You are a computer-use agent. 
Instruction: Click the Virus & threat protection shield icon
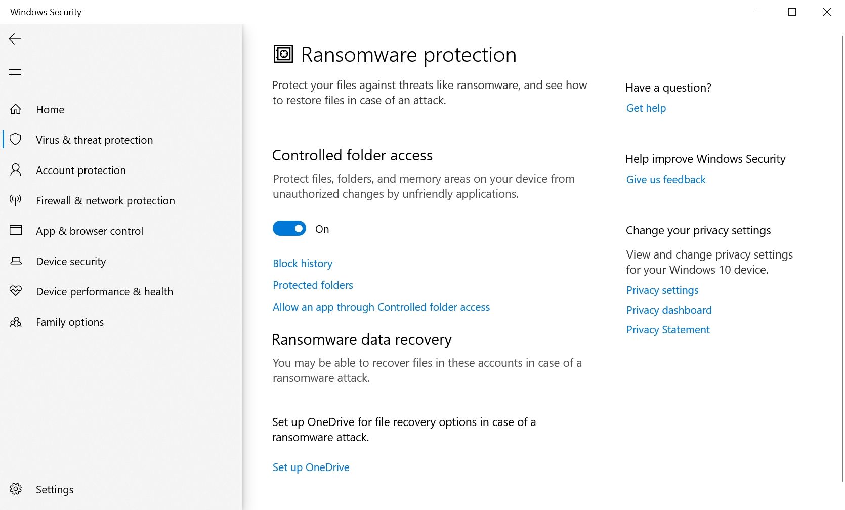pyautogui.click(x=16, y=140)
